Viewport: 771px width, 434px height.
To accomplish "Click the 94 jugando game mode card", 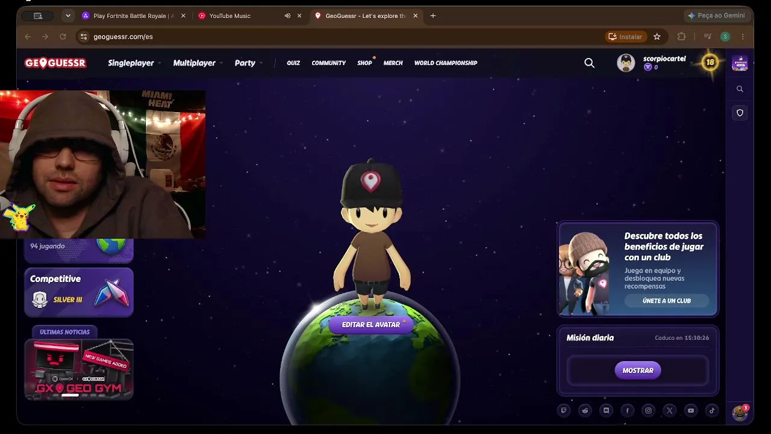I will [x=79, y=251].
